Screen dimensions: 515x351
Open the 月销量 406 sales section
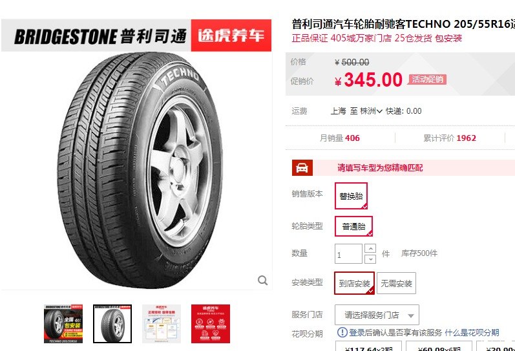340,138
